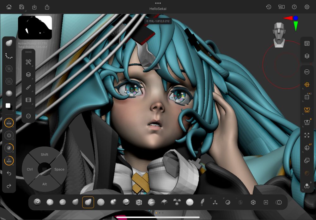Viewport: 316px width, 220px height.
Task: Open the wrench and screwdriver tools menu
Action: click(x=28, y=62)
